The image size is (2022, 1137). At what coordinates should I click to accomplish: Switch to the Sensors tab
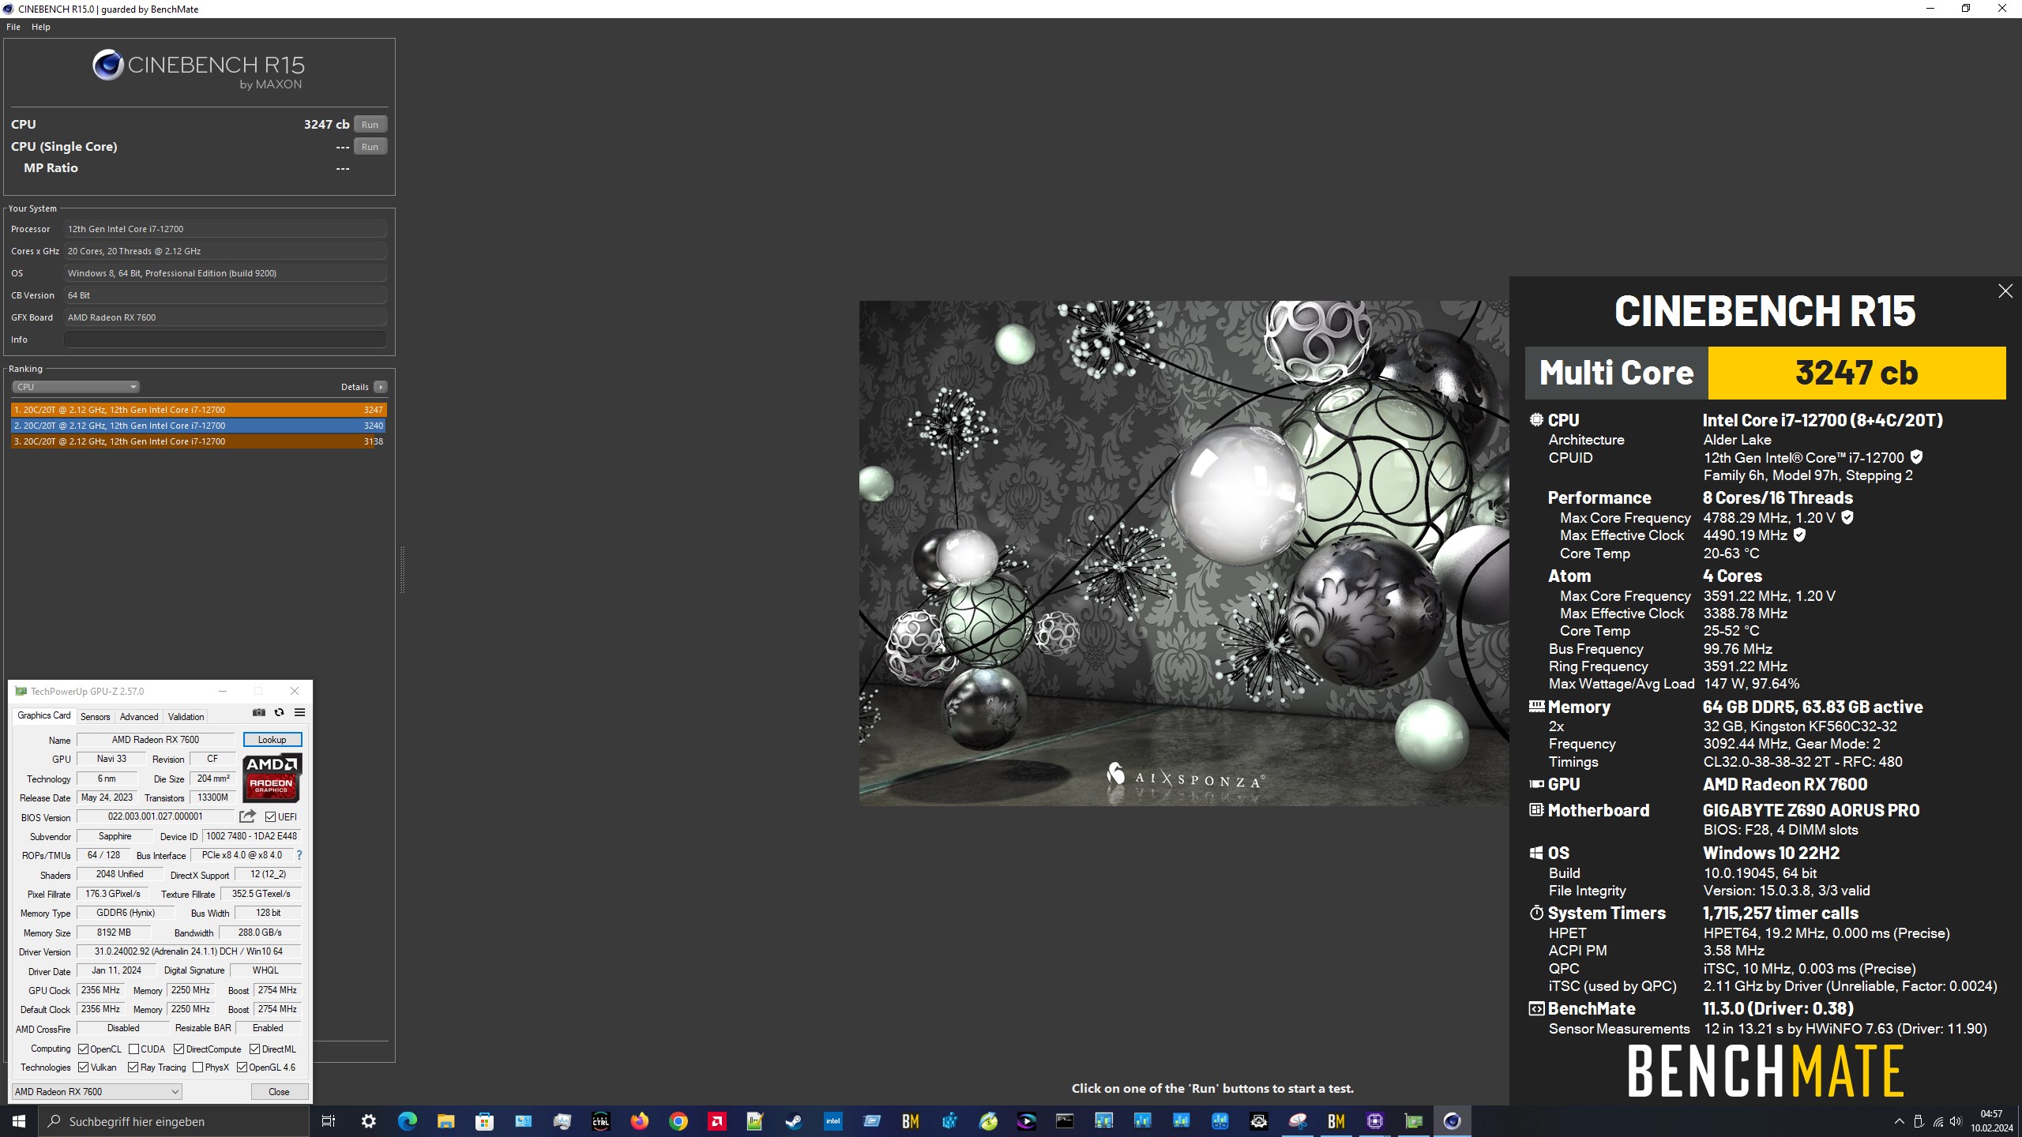(x=96, y=717)
